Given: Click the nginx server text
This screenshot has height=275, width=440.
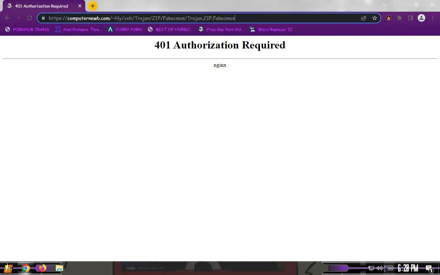Looking at the screenshot, I should point(220,65).
